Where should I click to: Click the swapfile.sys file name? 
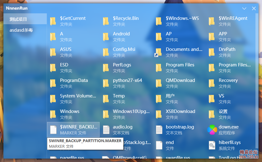point(178,157)
